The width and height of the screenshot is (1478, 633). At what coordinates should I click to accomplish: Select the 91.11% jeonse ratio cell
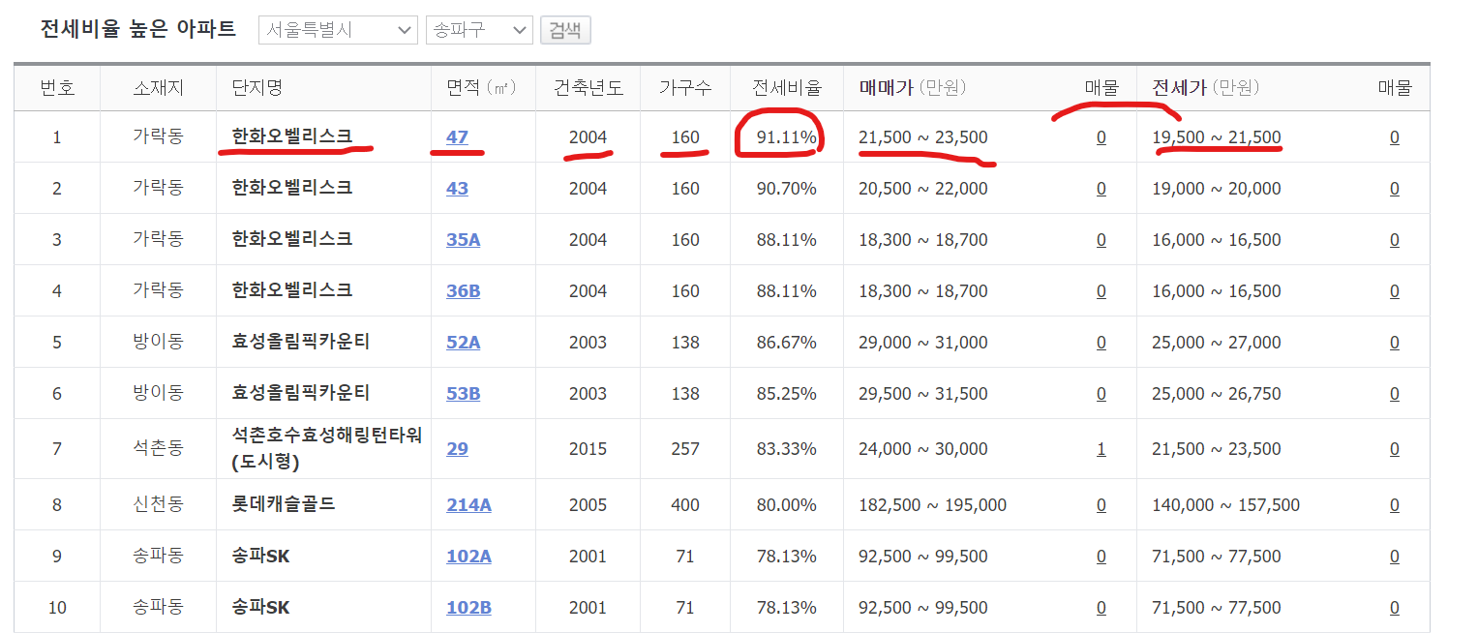pyautogui.click(x=787, y=137)
